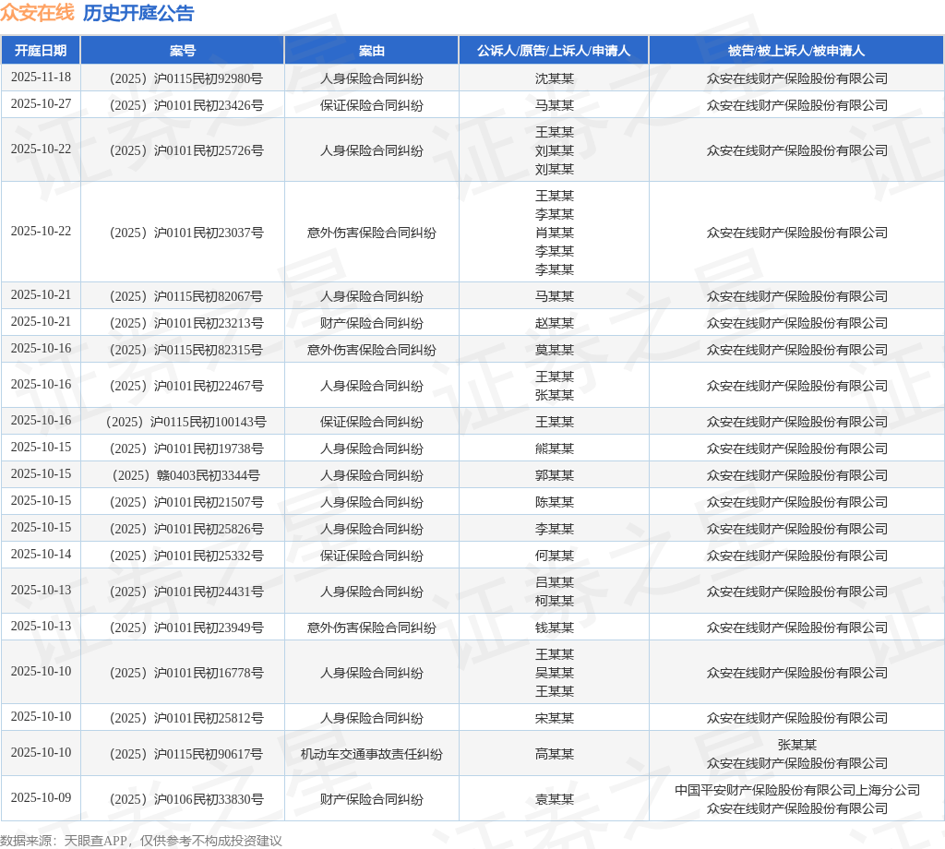Click plaintiff 钱某某
The image size is (945, 849).
pos(555,628)
